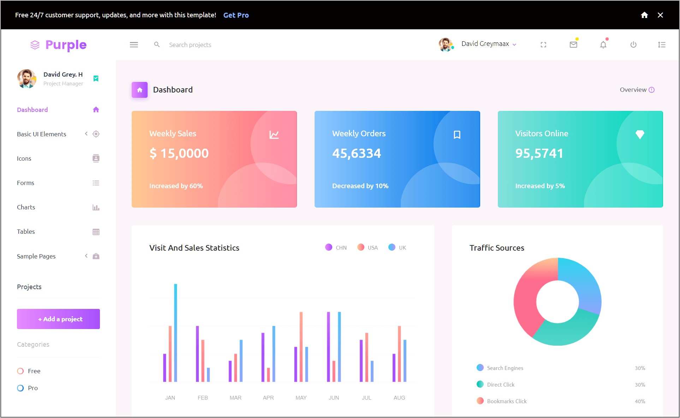This screenshot has height=418, width=680.
Task: Open the Basic UI Elements menu
Action: coord(42,134)
